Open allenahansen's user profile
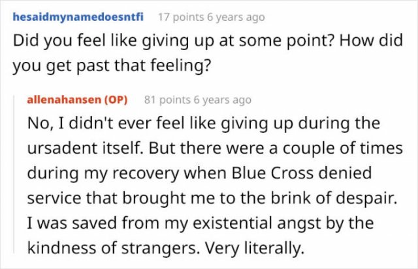Screen dimensions: 418x269 (64, 100)
